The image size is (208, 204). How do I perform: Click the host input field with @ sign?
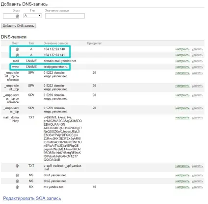[x=11, y=16]
